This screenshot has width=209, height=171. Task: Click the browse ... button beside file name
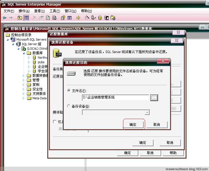point(154,98)
